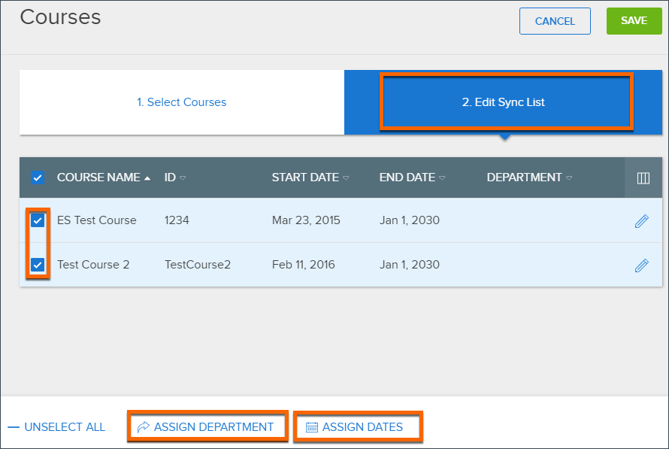This screenshot has height=449, width=669.
Task: Uncheck the select-all checkbox in table header
Action: tap(38, 177)
